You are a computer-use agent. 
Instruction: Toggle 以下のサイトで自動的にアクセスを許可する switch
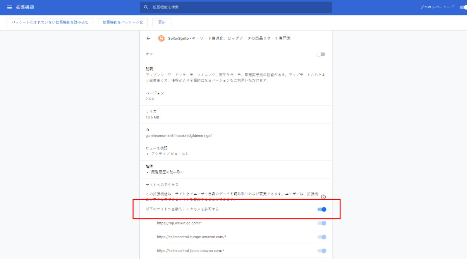point(322,209)
